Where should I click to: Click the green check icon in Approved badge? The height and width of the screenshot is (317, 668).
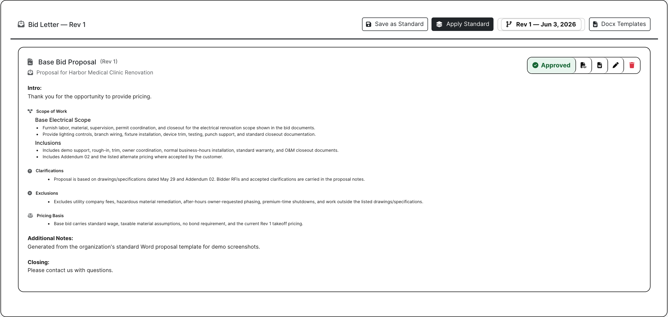click(535, 65)
